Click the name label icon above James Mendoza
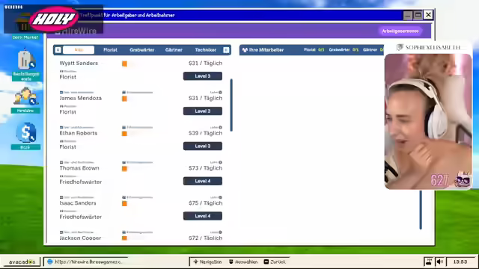The width and height of the screenshot is (479, 269). coord(61,93)
